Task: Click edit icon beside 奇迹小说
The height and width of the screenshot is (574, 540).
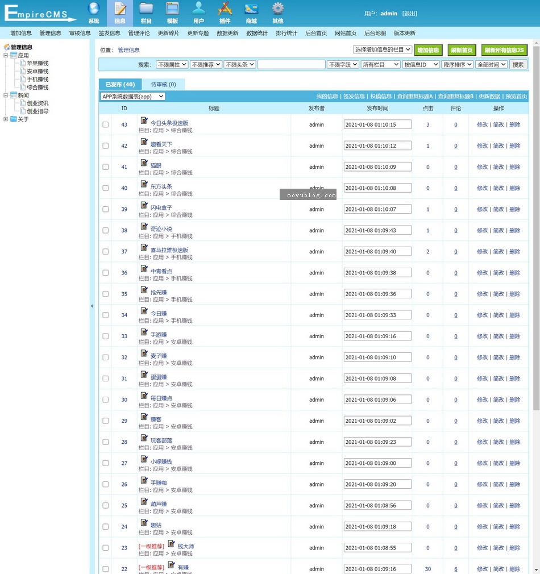Action: pyautogui.click(x=144, y=226)
